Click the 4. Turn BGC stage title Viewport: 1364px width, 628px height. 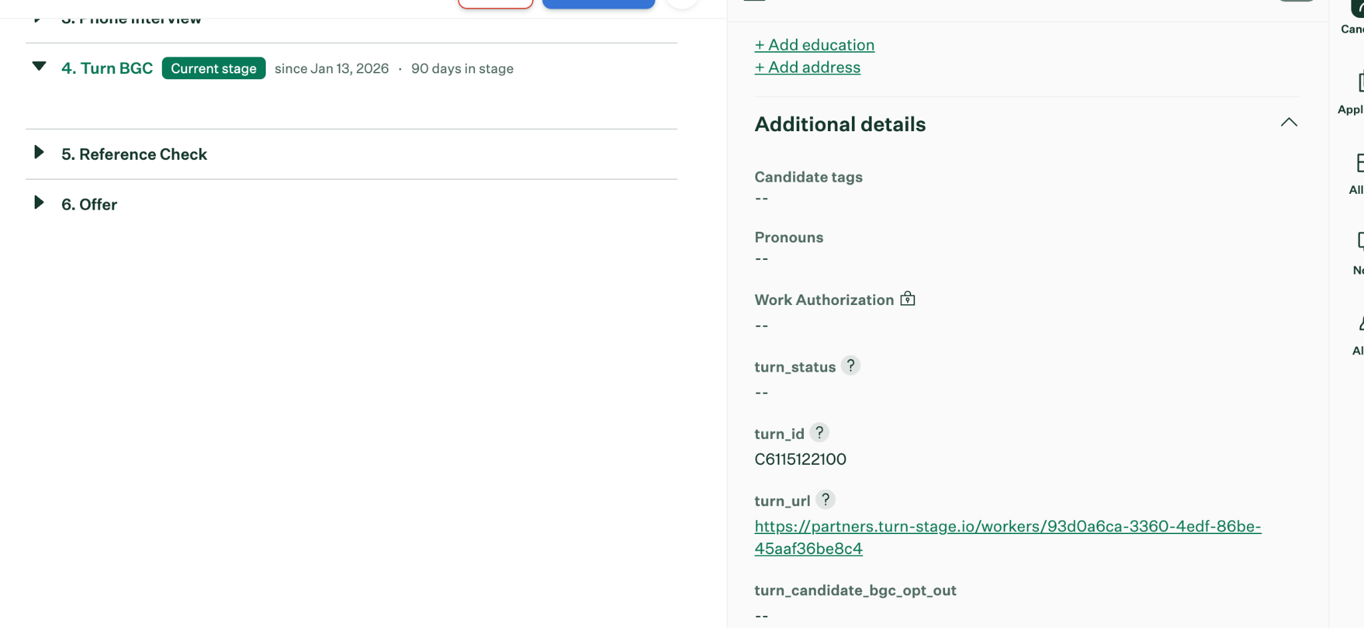[107, 68]
